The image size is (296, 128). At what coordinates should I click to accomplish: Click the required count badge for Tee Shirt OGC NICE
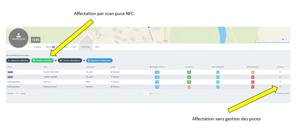[x=157, y=72]
